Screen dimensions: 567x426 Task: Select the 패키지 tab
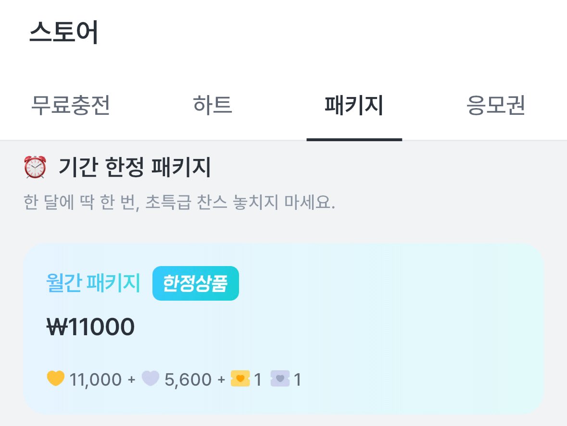[x=354, y=106]
